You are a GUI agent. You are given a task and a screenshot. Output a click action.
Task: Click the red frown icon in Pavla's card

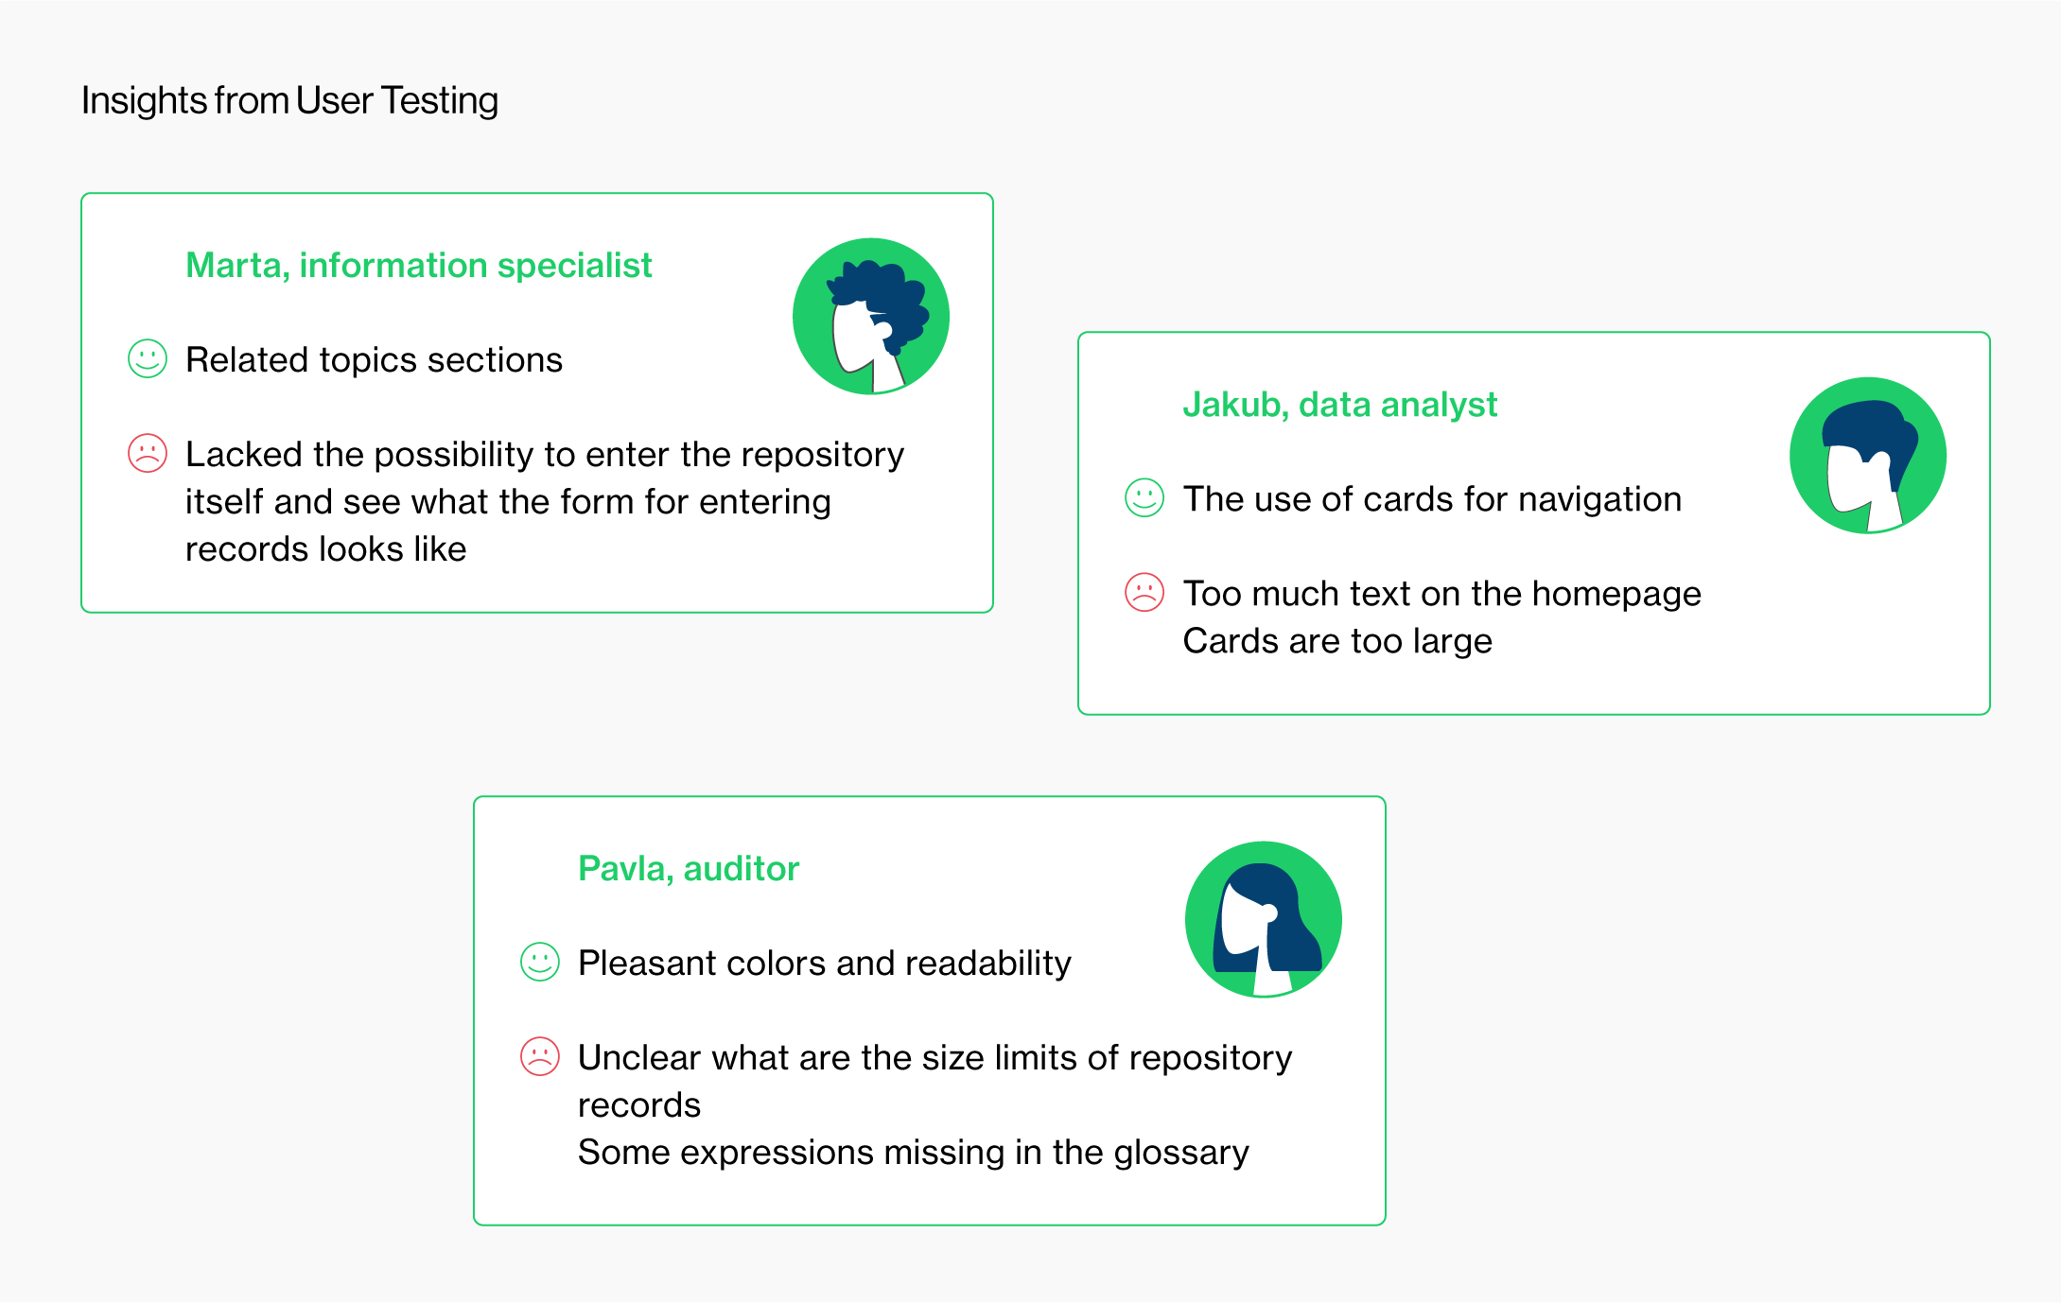click(x=540, y=1057)
